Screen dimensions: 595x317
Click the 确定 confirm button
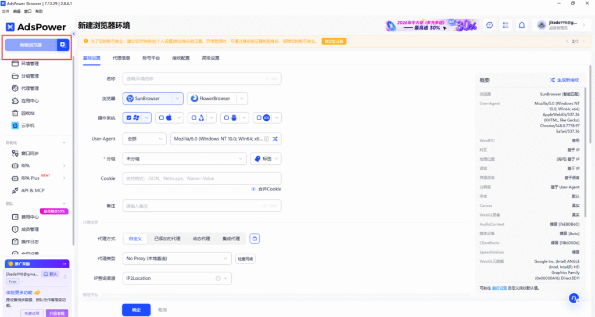136,310
